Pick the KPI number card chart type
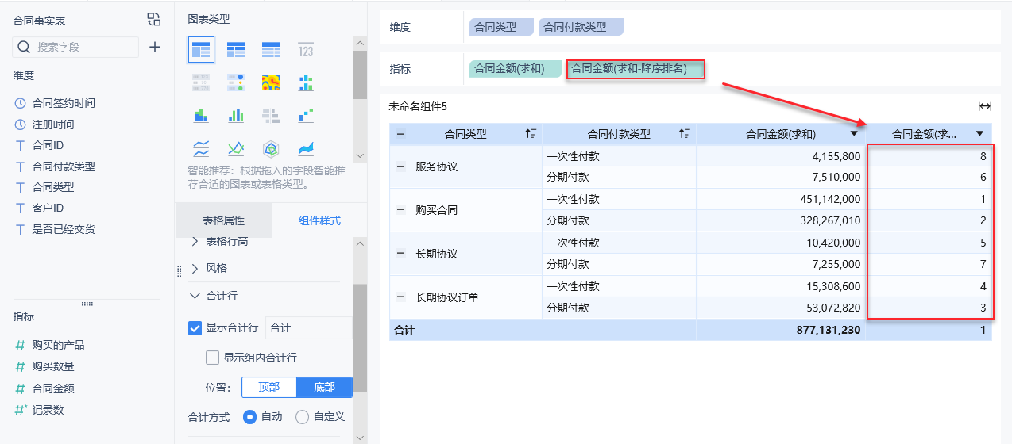This screenshot has width=1012, height=444. pos(306,50)
